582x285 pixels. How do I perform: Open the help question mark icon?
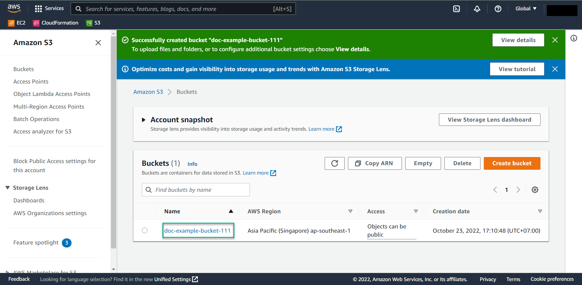498,9
